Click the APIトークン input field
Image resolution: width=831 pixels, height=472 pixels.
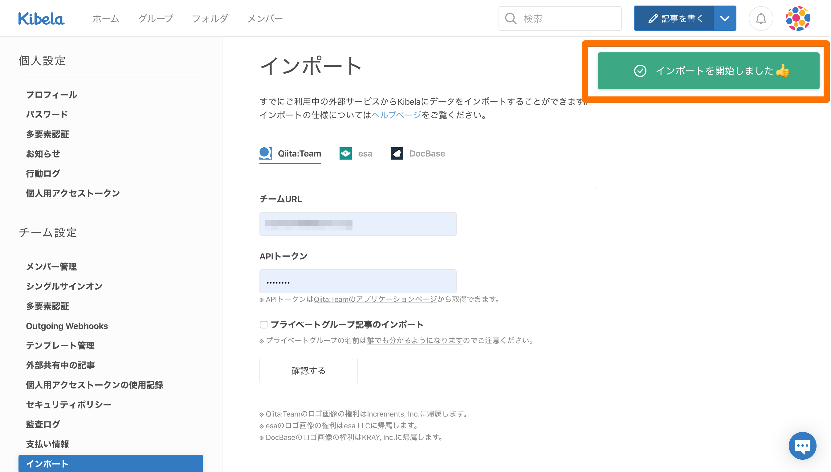(x=358, y=281)
